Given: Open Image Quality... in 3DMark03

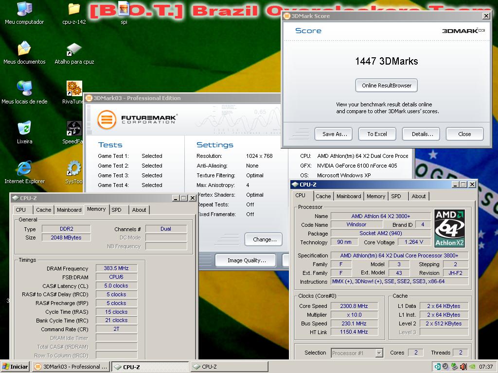Looking at the screenshot, I should (x=246, y=260).
